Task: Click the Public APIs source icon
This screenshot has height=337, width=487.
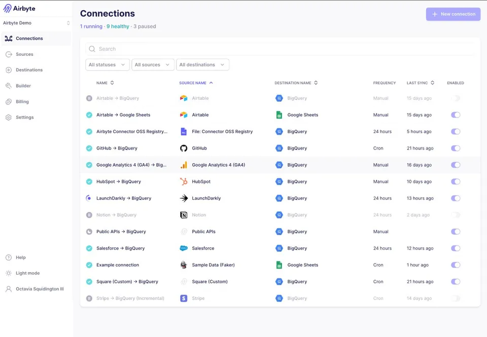Action: click(x=184, y=232)
